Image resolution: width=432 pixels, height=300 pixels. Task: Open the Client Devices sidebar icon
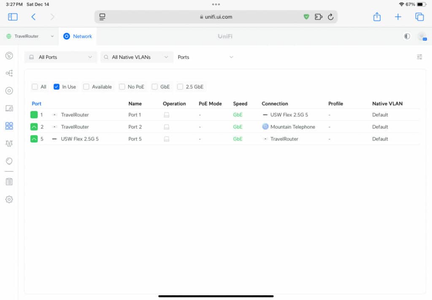[9, 108]
